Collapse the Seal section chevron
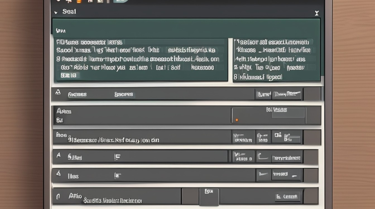Screen dimensions: 375x209 [x=56, y=12]
